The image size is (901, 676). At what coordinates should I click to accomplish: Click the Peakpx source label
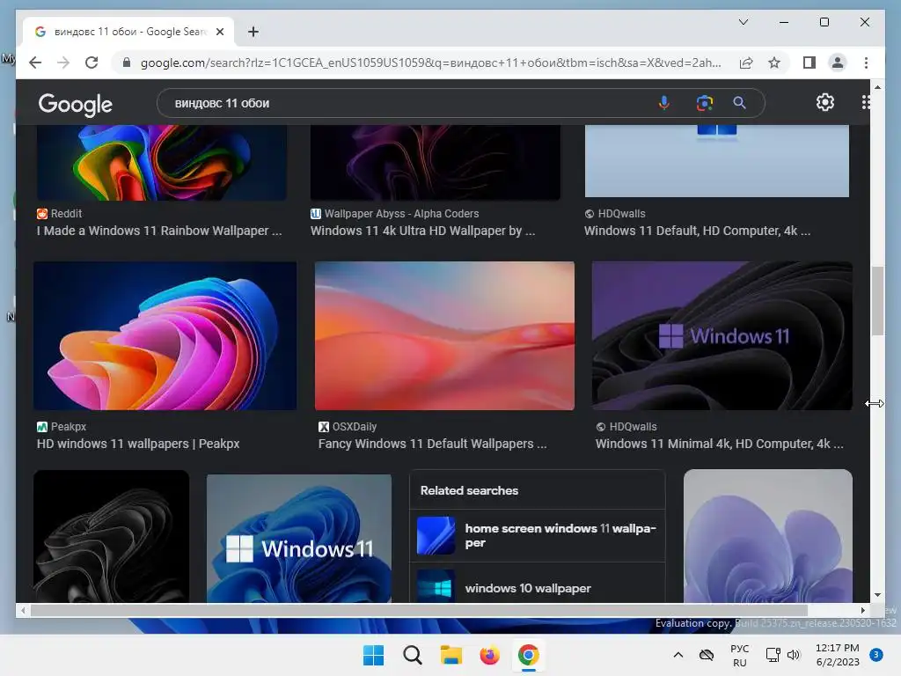[62, 427]
